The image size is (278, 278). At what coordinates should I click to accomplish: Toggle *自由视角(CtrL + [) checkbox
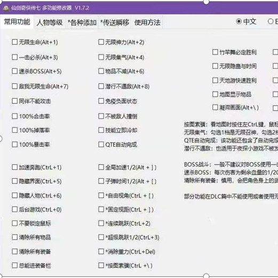(101, 195)
